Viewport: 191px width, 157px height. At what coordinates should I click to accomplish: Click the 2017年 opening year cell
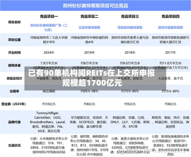[170, 52]
